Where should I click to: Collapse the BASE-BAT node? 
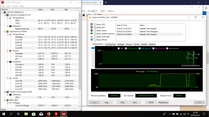pos(5,100)
